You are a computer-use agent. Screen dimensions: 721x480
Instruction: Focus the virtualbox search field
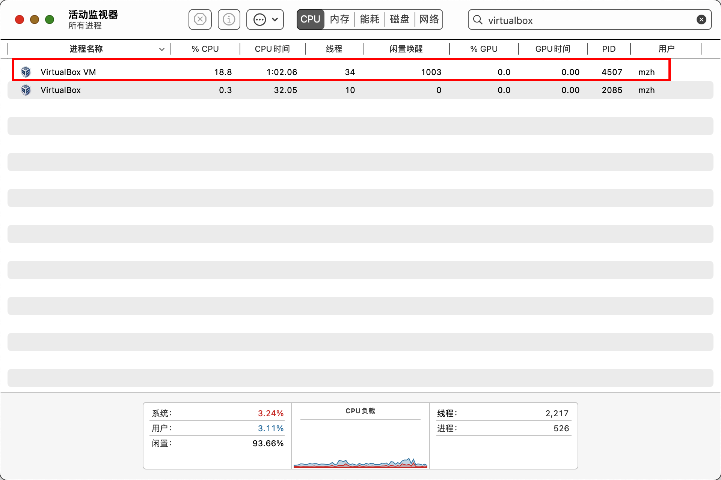[x=590, y=19]
